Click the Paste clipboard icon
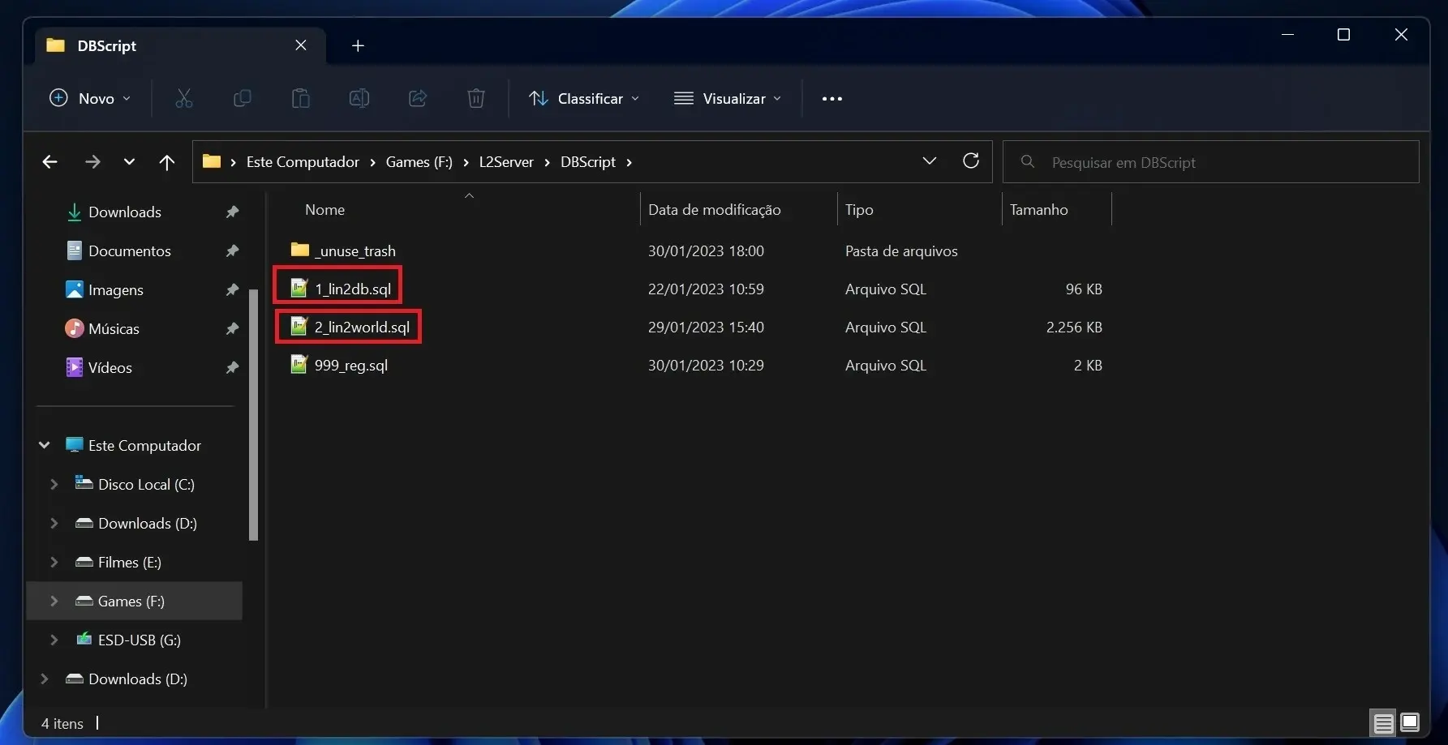This screenshot has height=745, width=1448. tap(300, 99)
